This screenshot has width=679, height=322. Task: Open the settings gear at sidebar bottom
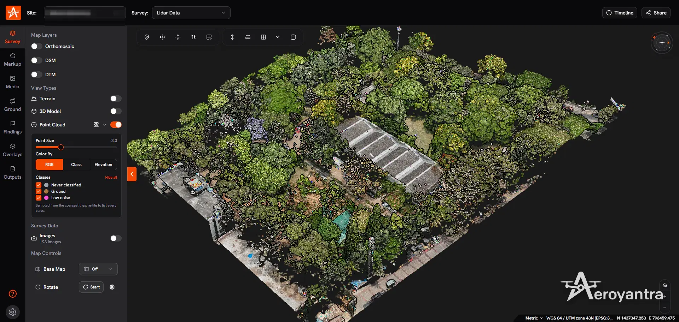click(13, 312)
